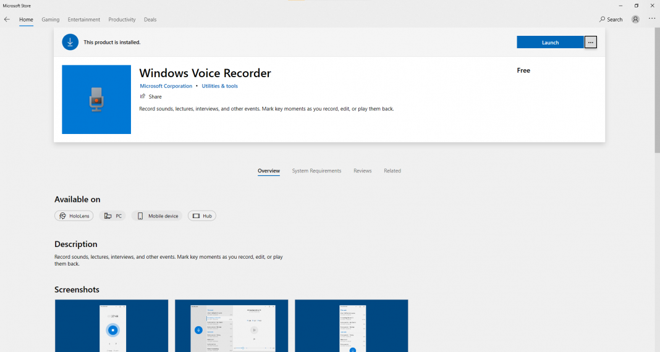The height and width of the screenshot is (352, 660).
Task: Open the second screenshot showing playback view
Action: pyautogui.click(x=232, y=325)
